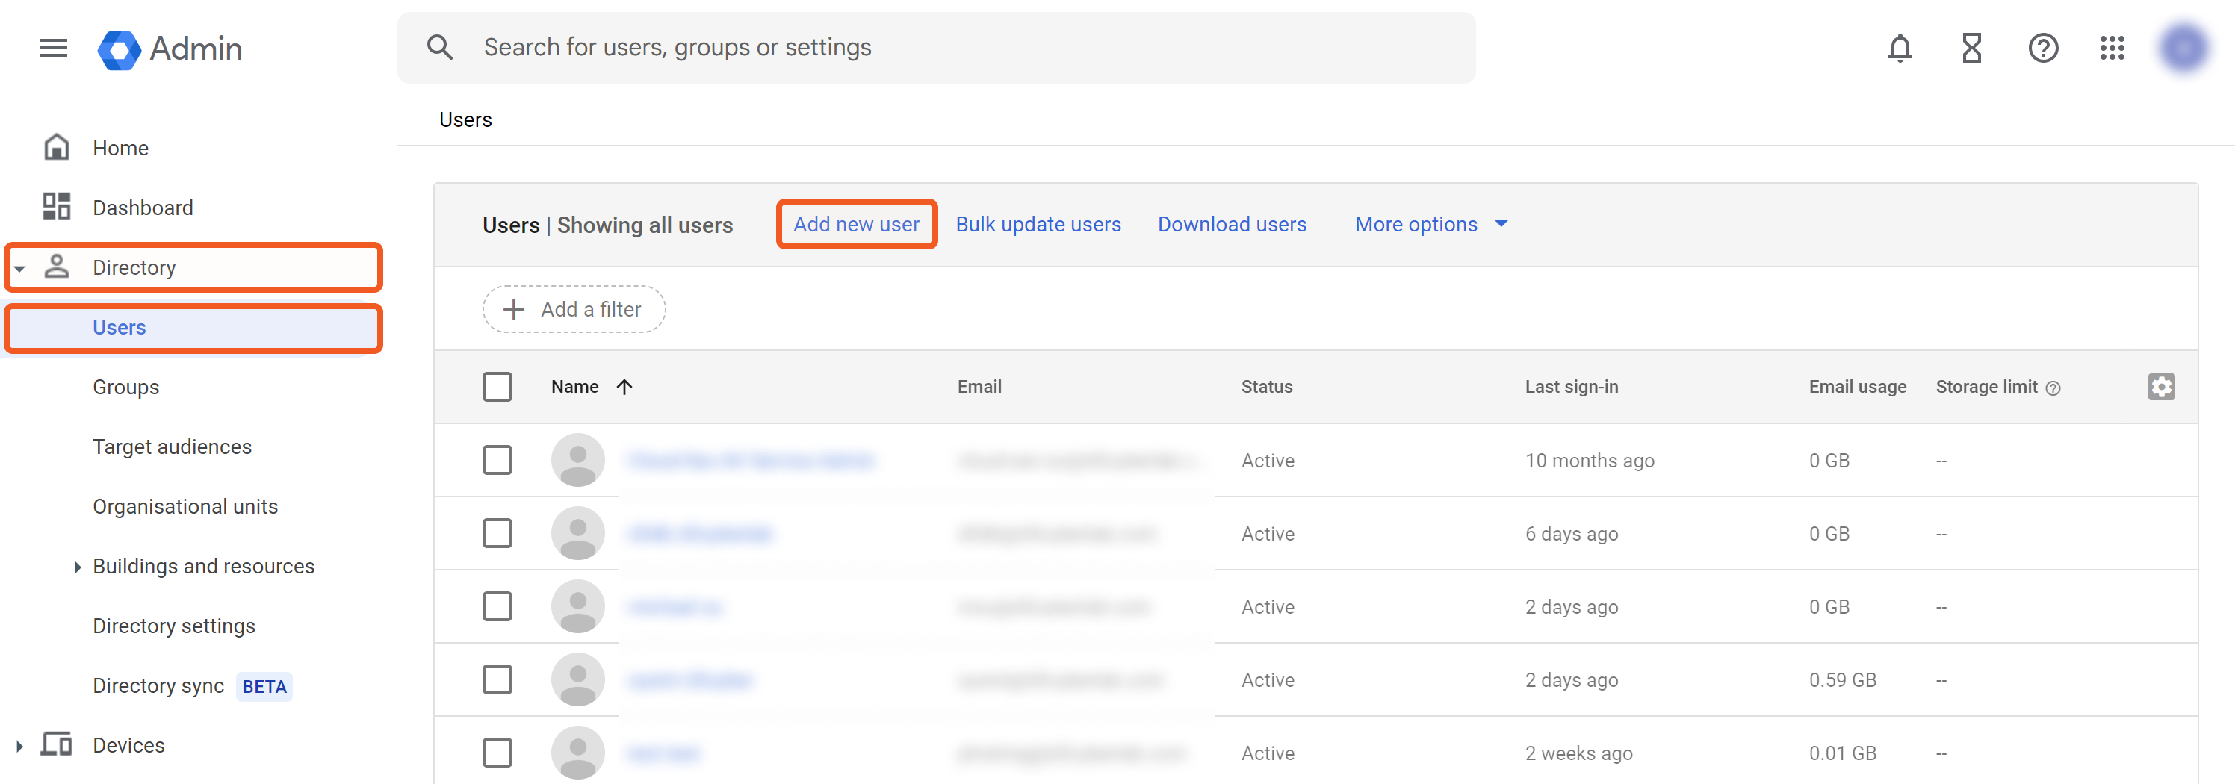Check the user row last signed in 6 days ago
The height and width of the screenshot is (784, 2235).
497,533
